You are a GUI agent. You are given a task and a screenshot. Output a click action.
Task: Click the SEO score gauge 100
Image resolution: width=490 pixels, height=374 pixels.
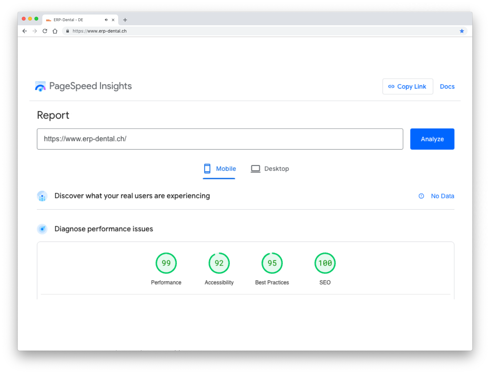325,263
